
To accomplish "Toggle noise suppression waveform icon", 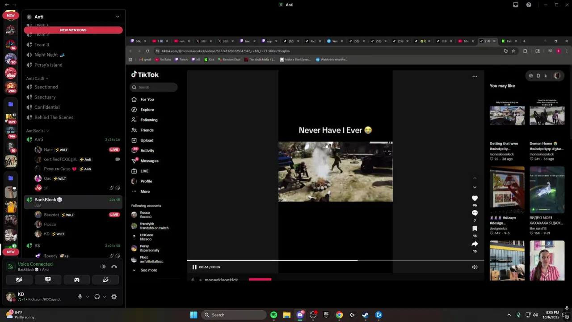I will [103, 267].
